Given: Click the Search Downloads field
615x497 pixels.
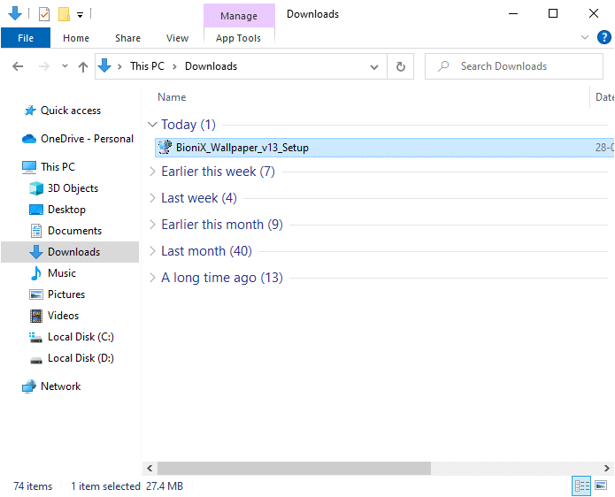Looking at the screenshot, I should pos(514,66).
